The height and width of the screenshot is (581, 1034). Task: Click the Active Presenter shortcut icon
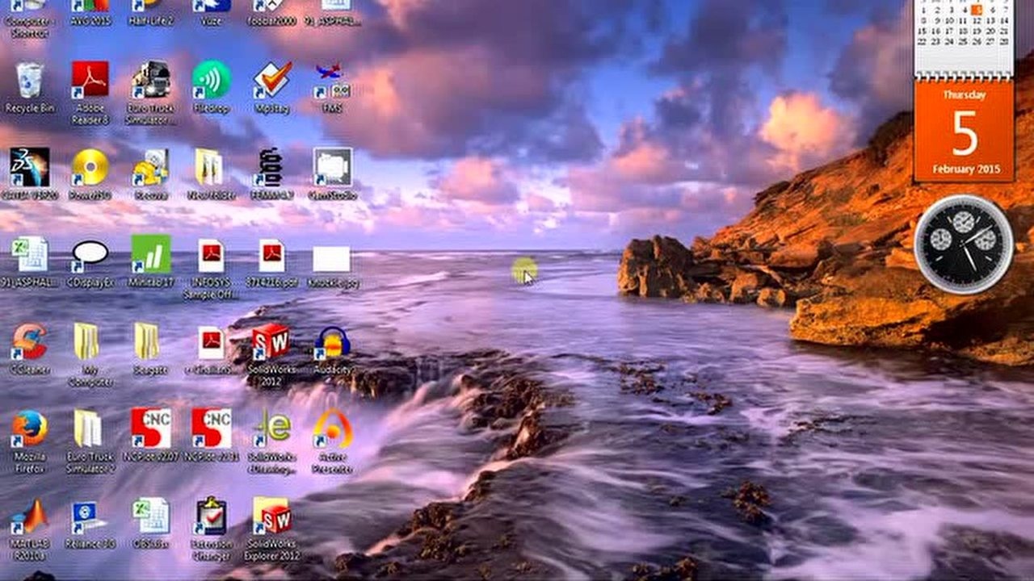332,429
